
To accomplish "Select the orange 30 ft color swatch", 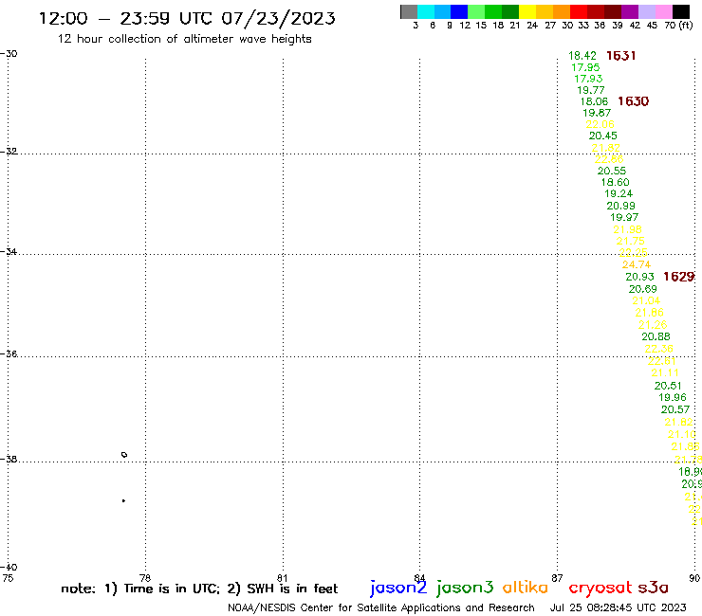I will coord(562,11).
